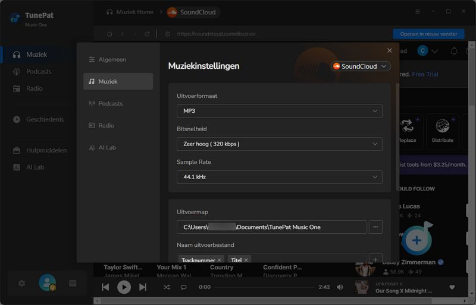Reload the SoundCloud page
Viewport: 476px width, 305px height.
pos(147,34)
